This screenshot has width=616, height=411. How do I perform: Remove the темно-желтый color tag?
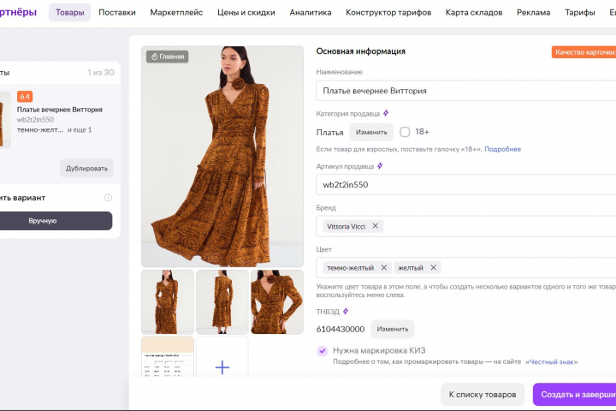pyautogui.click(x=384, y=268)
